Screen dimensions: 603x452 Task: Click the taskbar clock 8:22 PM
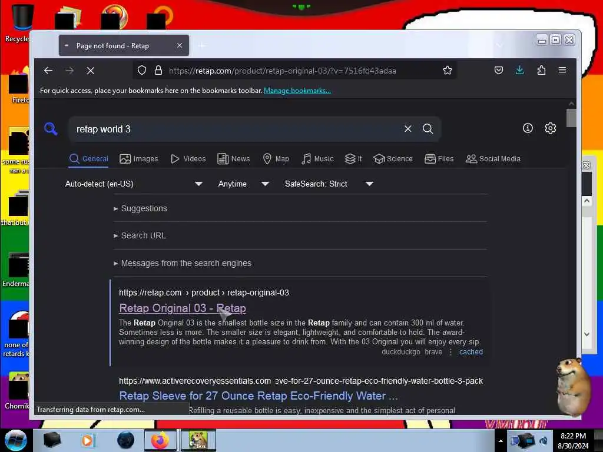click(x=573, y=436)
